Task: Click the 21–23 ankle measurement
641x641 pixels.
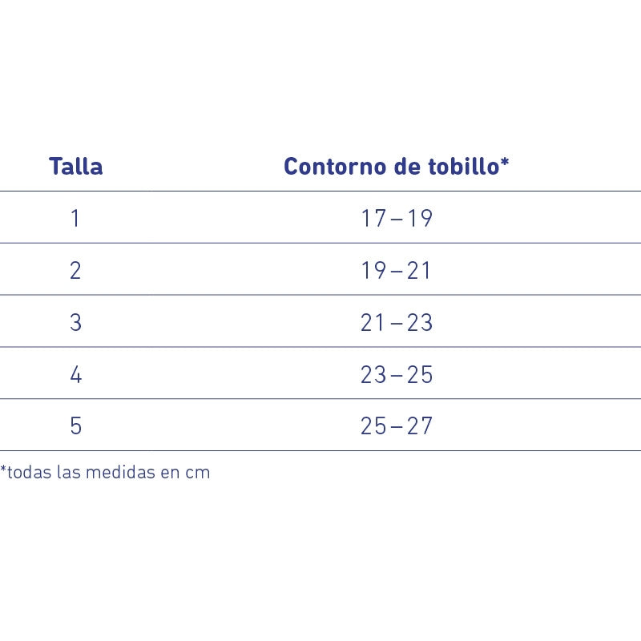Action: point(397,323)
